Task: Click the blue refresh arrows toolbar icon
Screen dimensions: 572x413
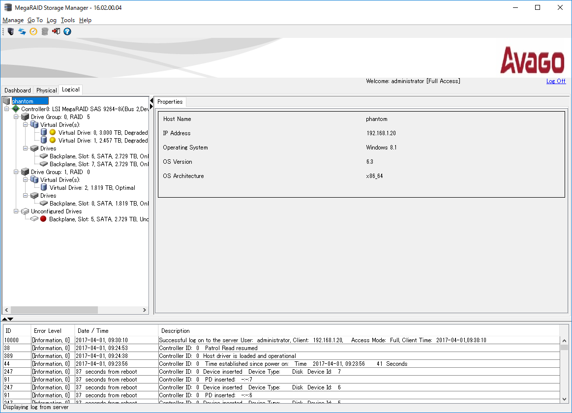Action: point(22,31)
